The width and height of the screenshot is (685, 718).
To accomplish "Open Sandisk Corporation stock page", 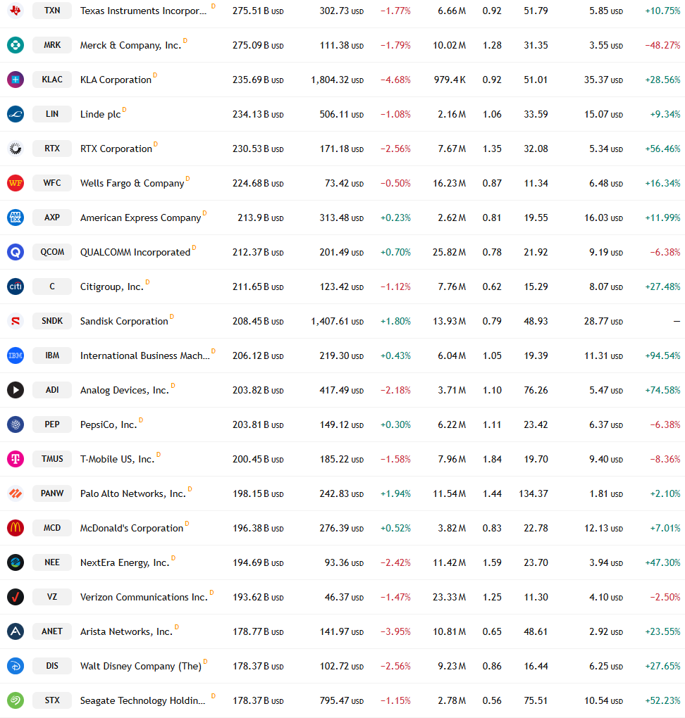I will click(124, 321).
